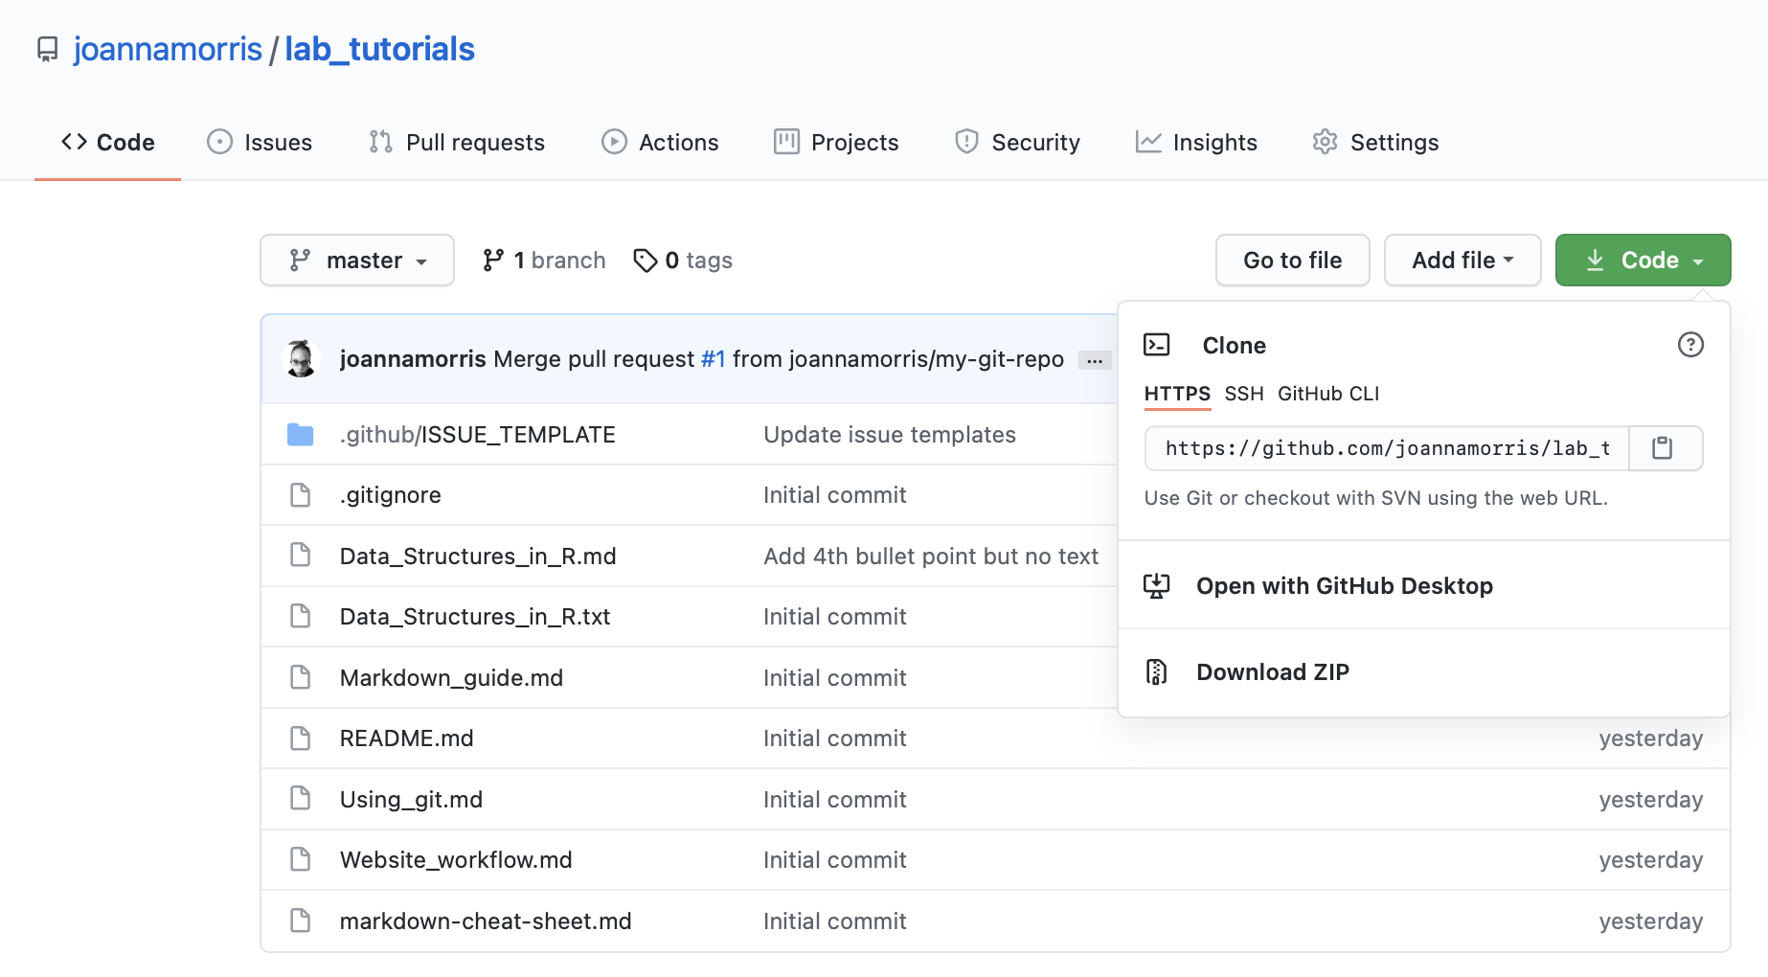Select the HTTPS clone tab
Image resolution: width=1768 pixels, height=977 pixels.
pyautogui.click(x=1177, y=394)
